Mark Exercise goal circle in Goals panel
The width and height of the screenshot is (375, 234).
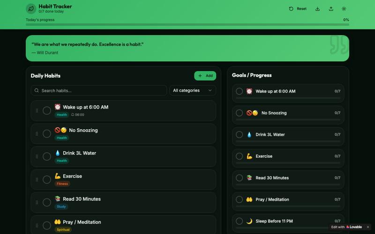(239, 156)
